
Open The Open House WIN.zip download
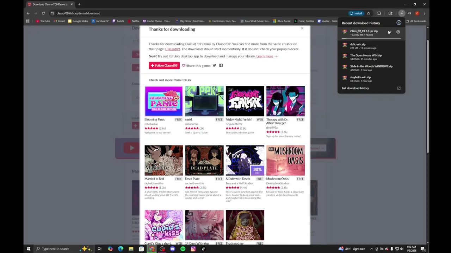point(371,57)
